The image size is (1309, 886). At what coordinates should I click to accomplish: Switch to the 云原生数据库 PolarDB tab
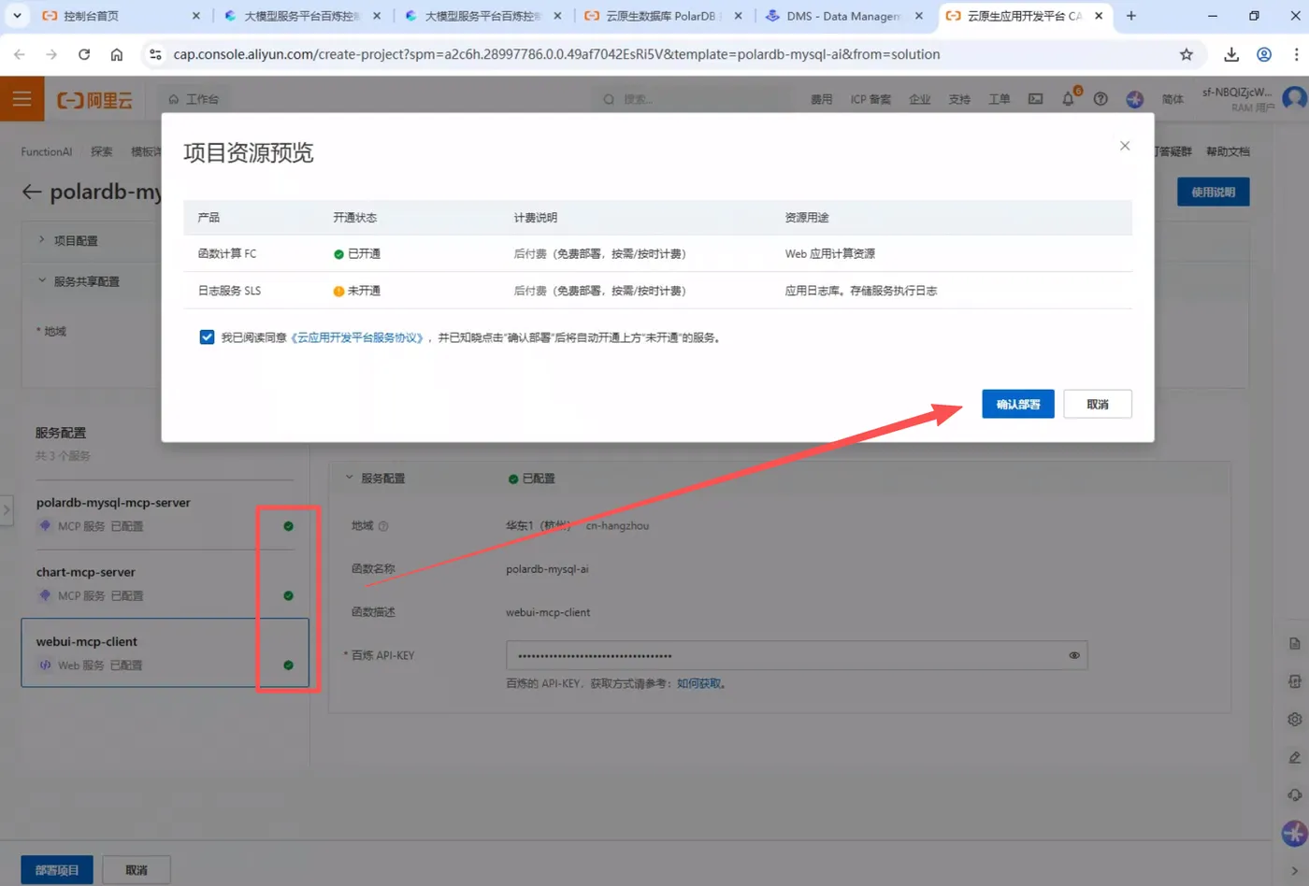click(x=661, y=16)
